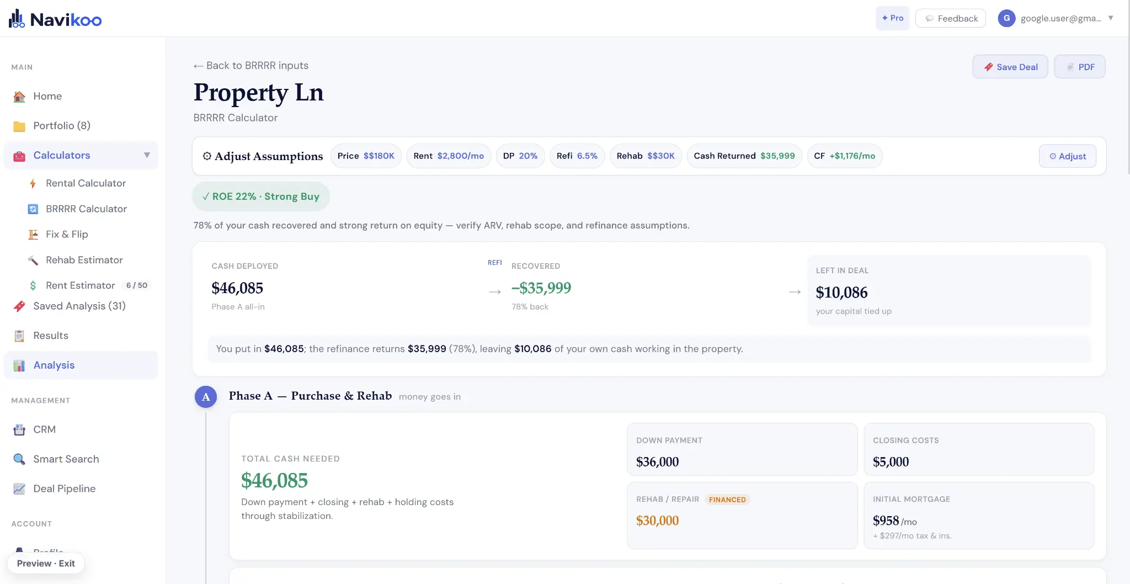Click the ROE 22% Strong Buy badge
This screenshot has height=584, width=1130.
pos(261,197)
